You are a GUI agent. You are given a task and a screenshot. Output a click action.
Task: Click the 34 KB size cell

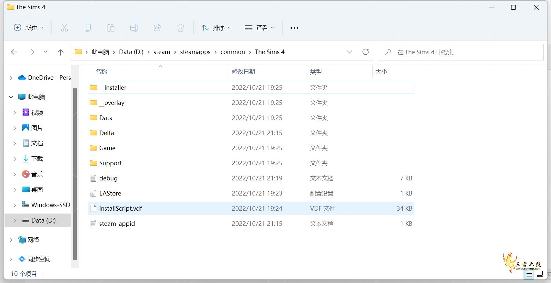[x=404, y=208]
